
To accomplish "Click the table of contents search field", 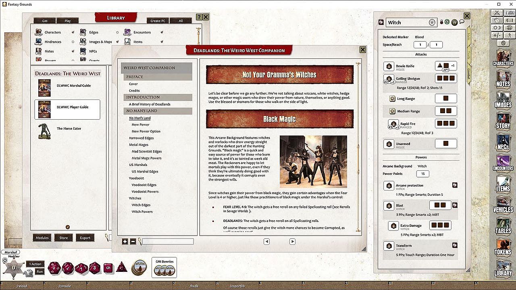I will coord(168,242).
